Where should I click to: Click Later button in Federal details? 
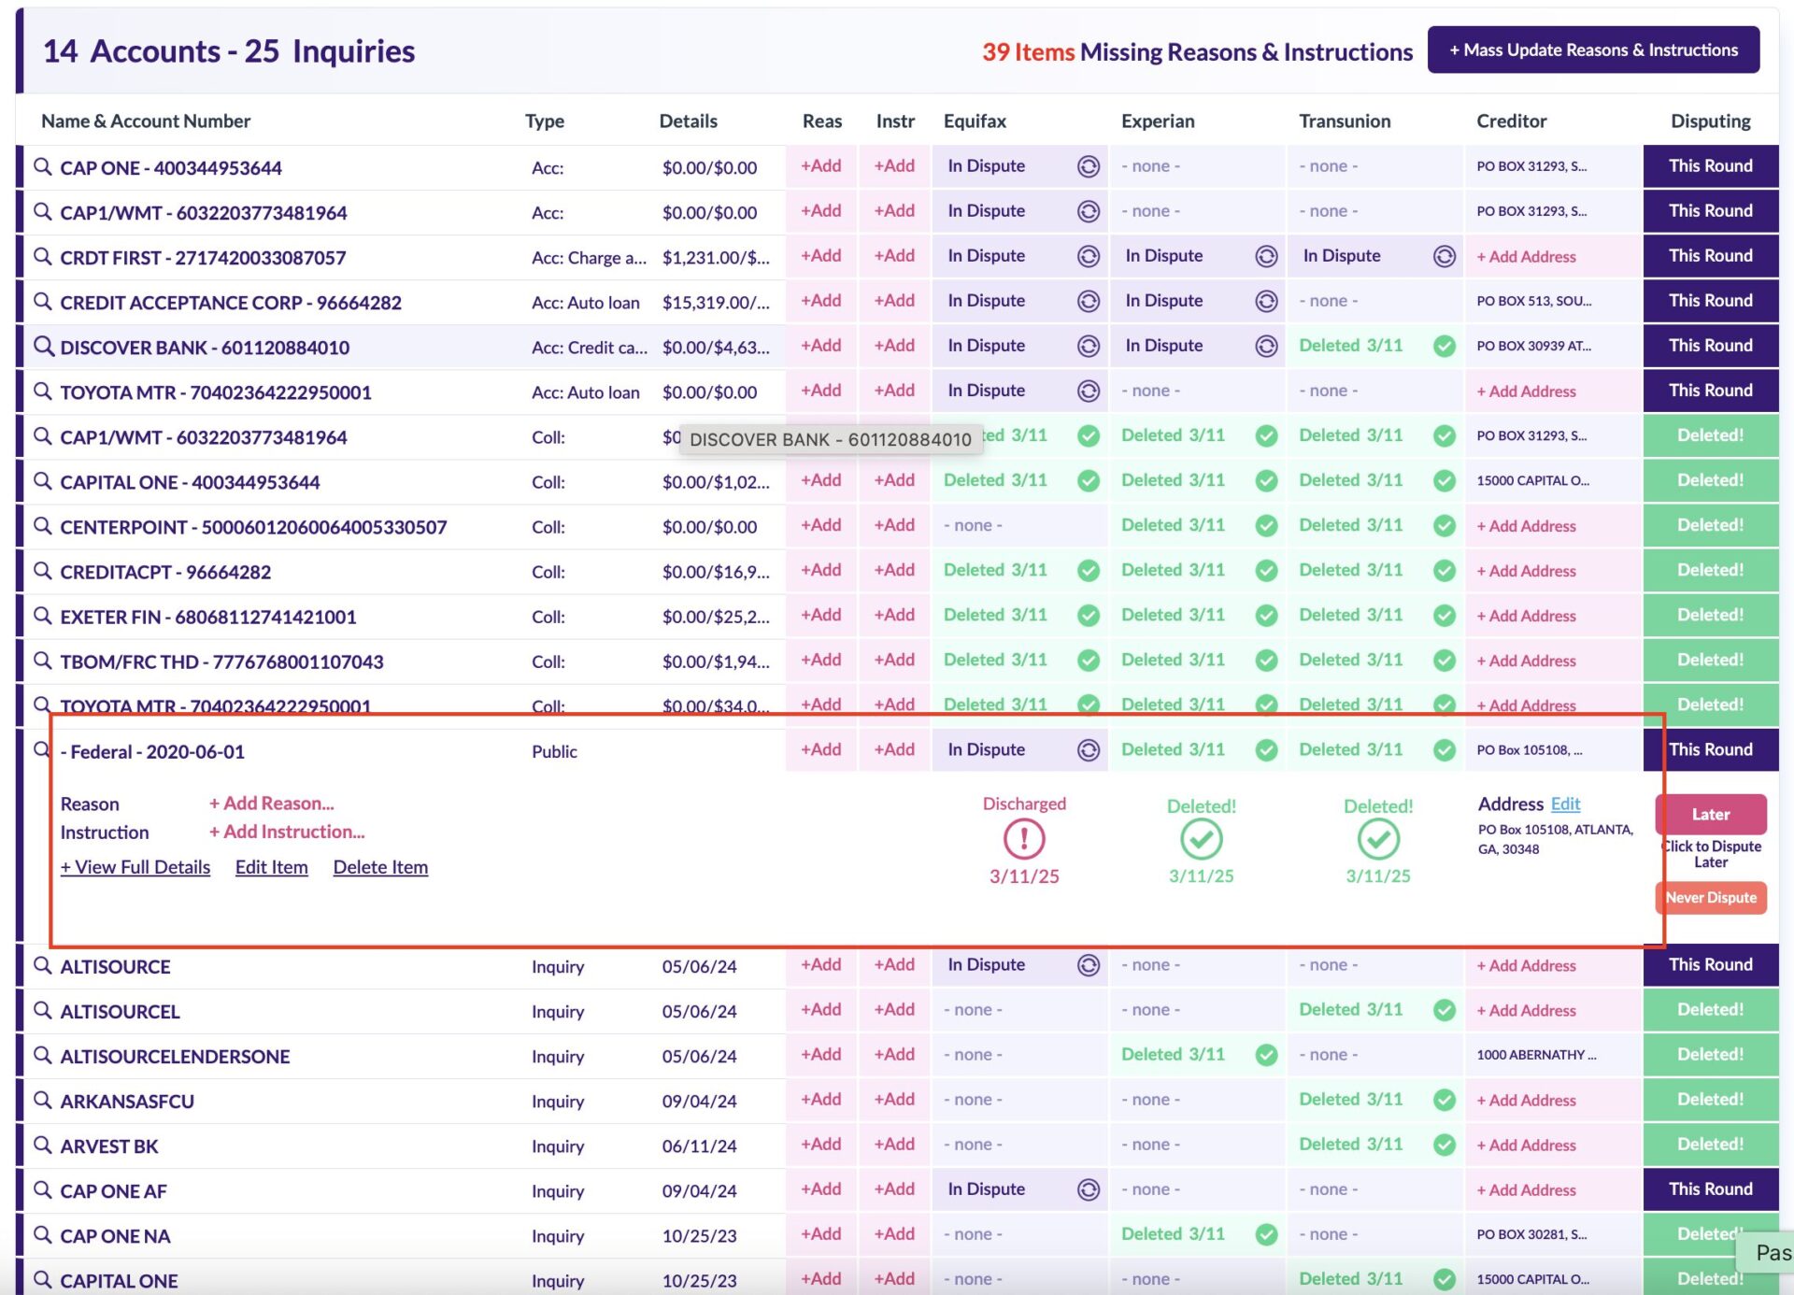point(1710,814)
